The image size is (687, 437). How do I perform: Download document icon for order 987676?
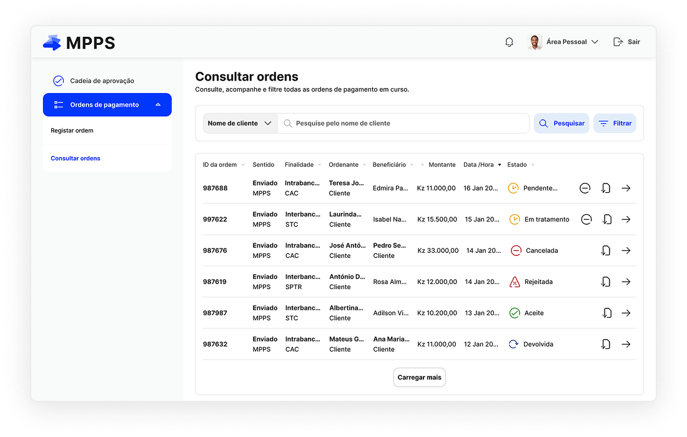coord(605,250)
